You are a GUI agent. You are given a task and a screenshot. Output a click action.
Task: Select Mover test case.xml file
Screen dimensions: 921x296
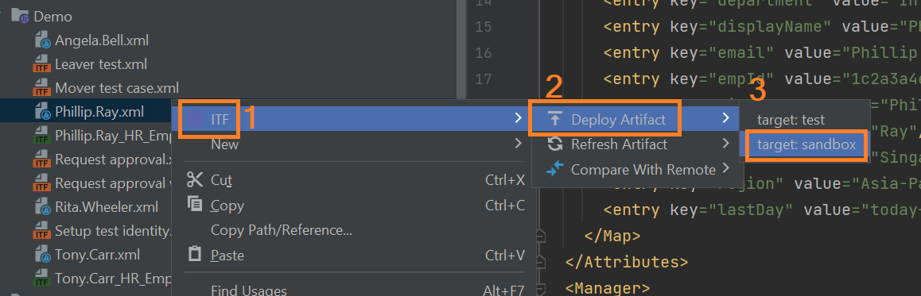(x=117, y=89)
